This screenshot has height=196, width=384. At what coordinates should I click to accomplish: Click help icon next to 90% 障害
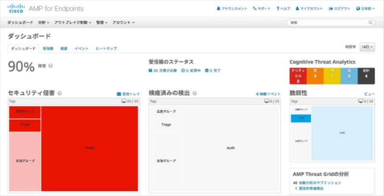(x=50, y=66)
